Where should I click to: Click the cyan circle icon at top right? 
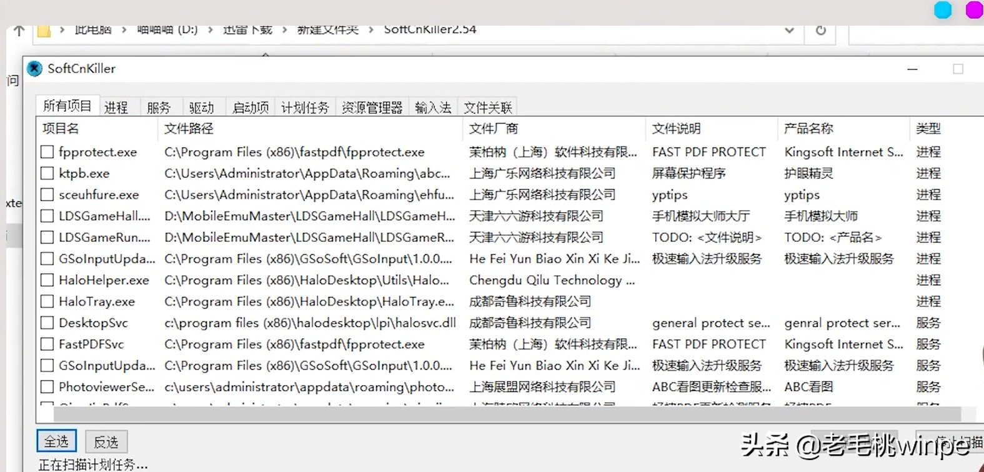[942, 10]
